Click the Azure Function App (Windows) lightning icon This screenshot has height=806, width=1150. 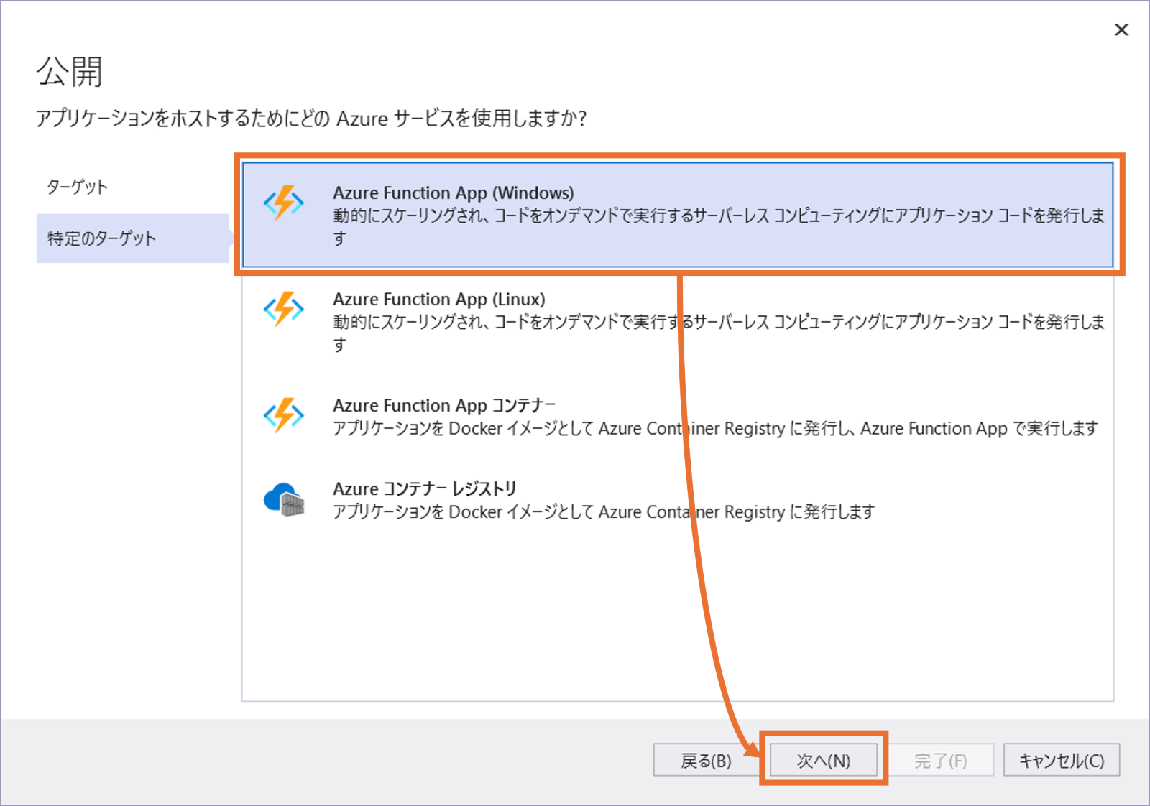click(x=284, y=203)
